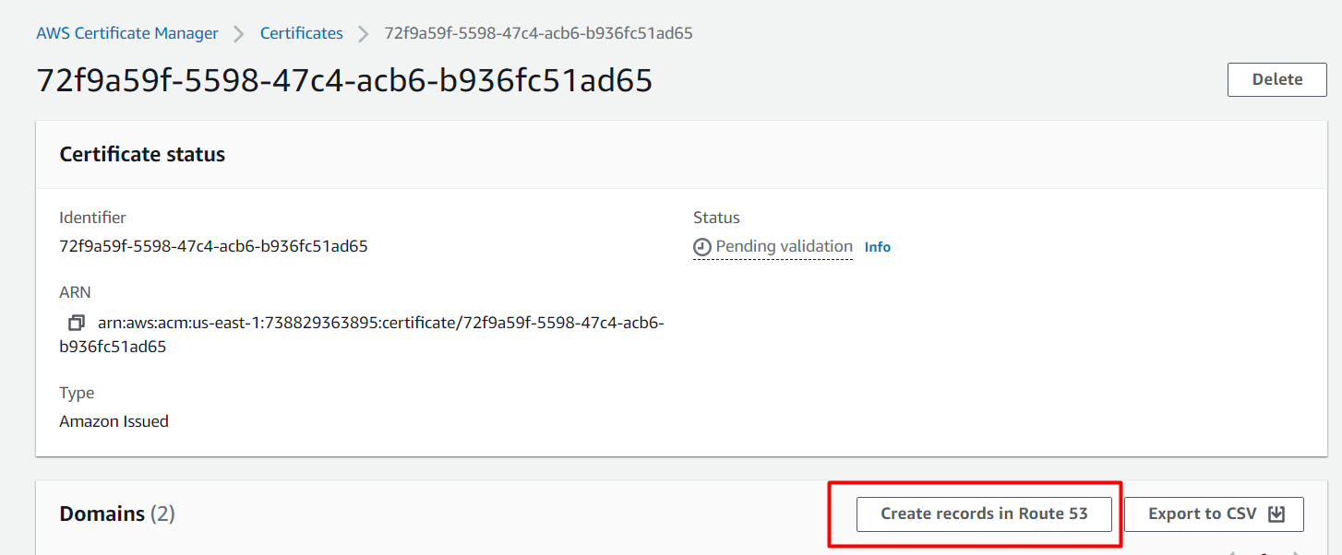This screenshot has width=1342, height=555.
Task: Click the breadcrumb chevron after AWS Certificate Manager
Action: [238, 32]
